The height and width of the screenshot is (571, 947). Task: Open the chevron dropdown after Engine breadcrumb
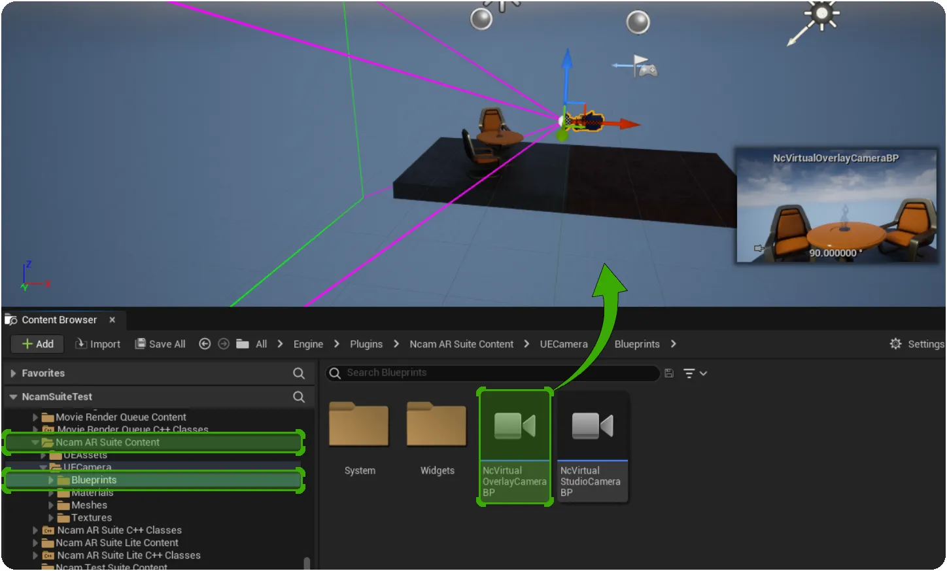click(337, 344)
